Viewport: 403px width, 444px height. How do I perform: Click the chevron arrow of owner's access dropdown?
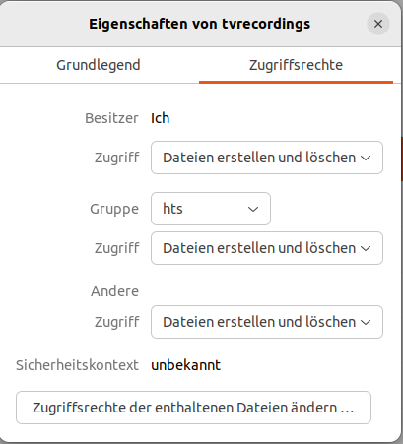(x=366, y=158)
